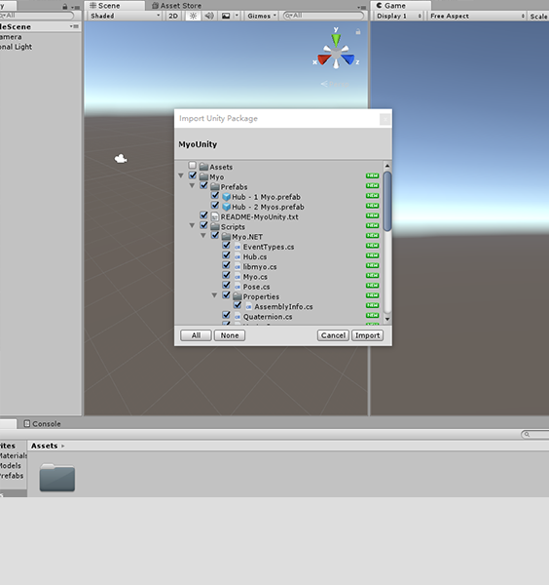Click the Import button

click(x=367, y=335)
